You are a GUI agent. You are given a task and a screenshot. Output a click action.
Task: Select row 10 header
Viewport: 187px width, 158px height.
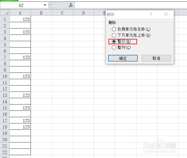click(5, 76)
